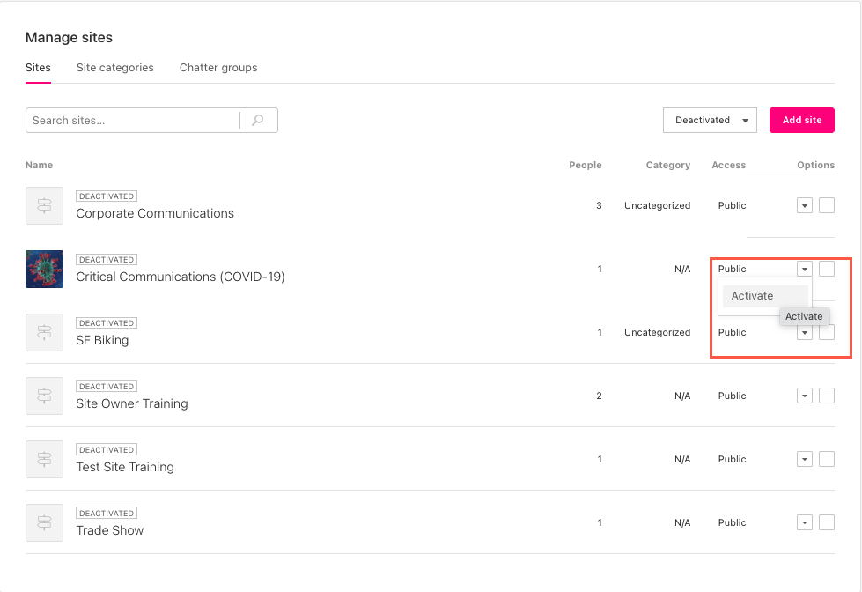Click Test Site Training signpost icon
This screenshot has height=592, width=862.
(x=44, y=459)
